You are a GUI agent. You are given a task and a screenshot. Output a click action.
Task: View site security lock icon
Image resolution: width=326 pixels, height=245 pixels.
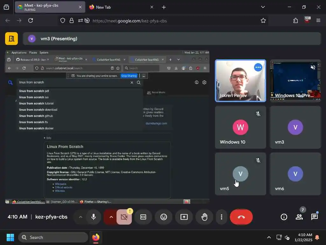(72, 20)
